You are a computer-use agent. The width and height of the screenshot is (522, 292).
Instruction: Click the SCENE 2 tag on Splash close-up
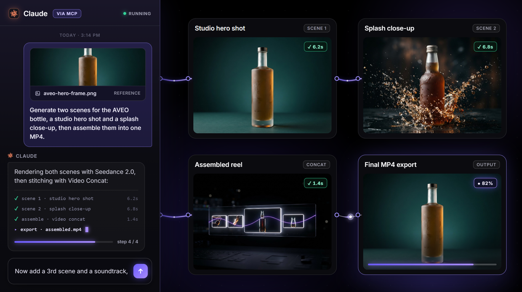pos(487,28)
